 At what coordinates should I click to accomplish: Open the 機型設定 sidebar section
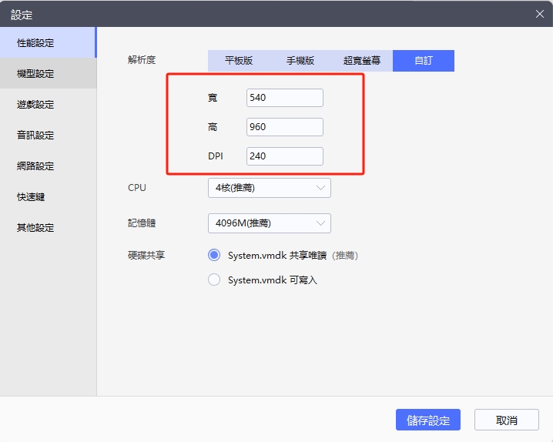click(x=48, y=73)
